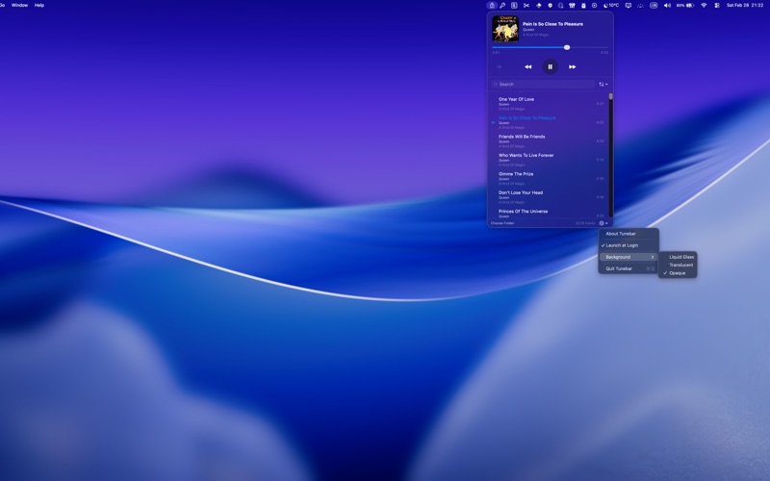Open About Tunebar menu item

(x=629, y=234)
